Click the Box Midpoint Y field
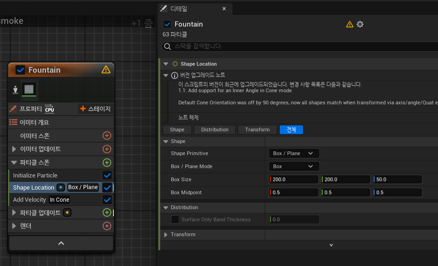The height and width of the screenshot is (266, 438). (x=346, y=192)
